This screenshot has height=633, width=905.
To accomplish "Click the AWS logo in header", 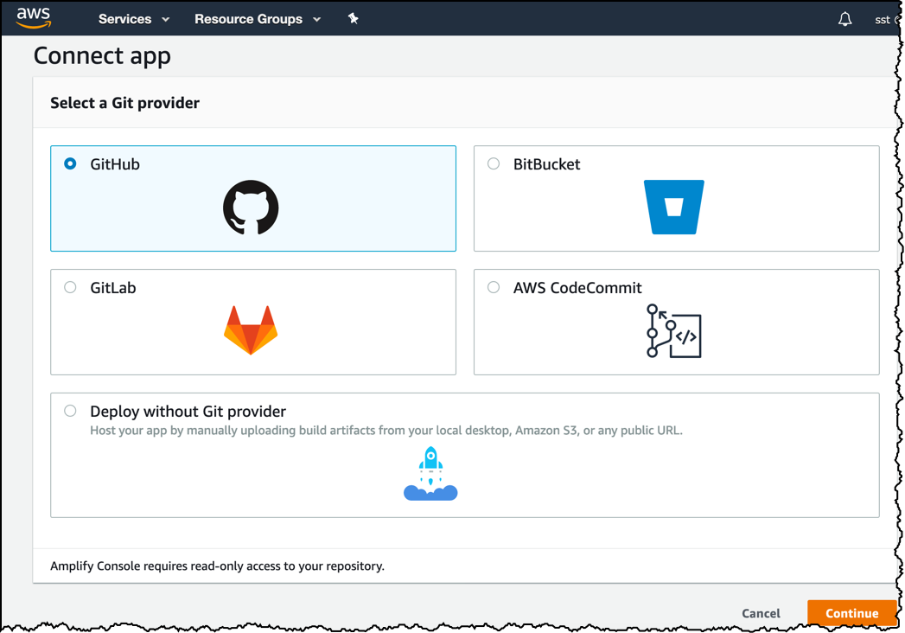I will coord(34,18).
